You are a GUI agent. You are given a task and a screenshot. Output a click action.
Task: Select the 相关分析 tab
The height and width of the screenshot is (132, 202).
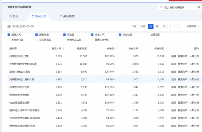click(x=39, y=16)
